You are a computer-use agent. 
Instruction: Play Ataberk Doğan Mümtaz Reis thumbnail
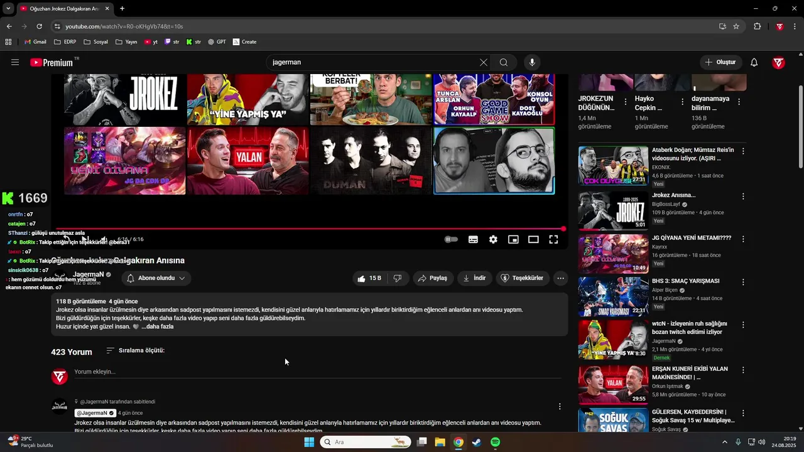613,166
